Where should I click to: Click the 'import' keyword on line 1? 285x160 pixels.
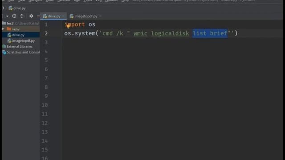[75, 24]
